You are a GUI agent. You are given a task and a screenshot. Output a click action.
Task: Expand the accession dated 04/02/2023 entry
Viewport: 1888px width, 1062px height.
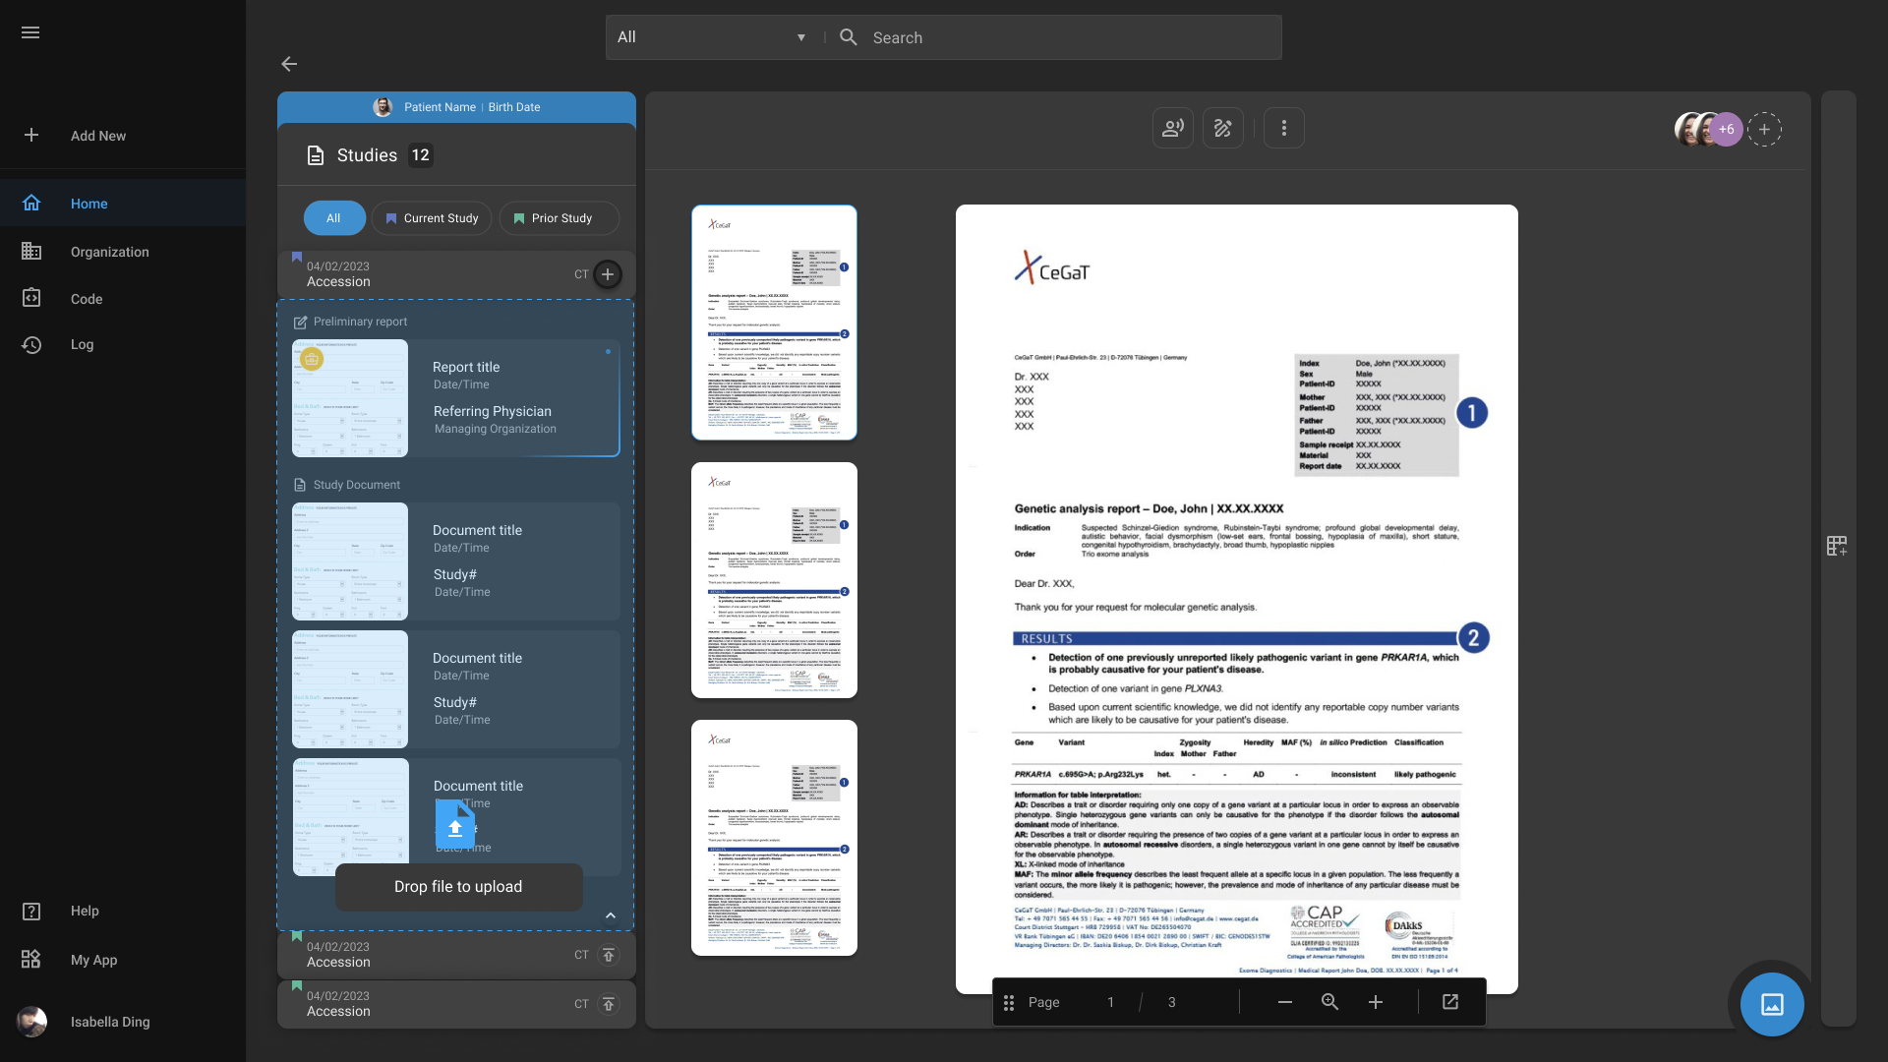click(x=455, y=955)
